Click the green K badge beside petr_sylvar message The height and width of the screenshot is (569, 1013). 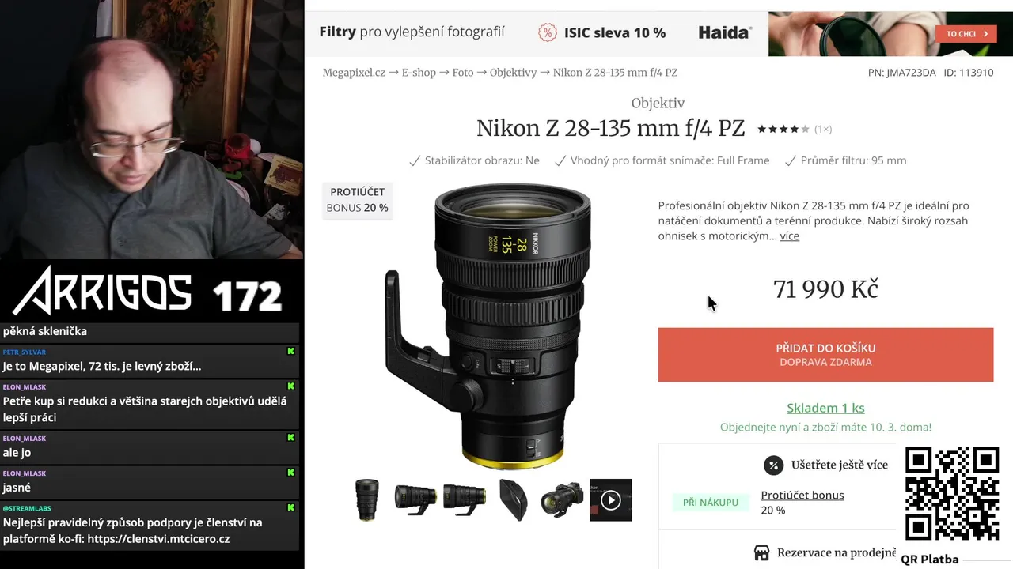(x=290, y=352)
